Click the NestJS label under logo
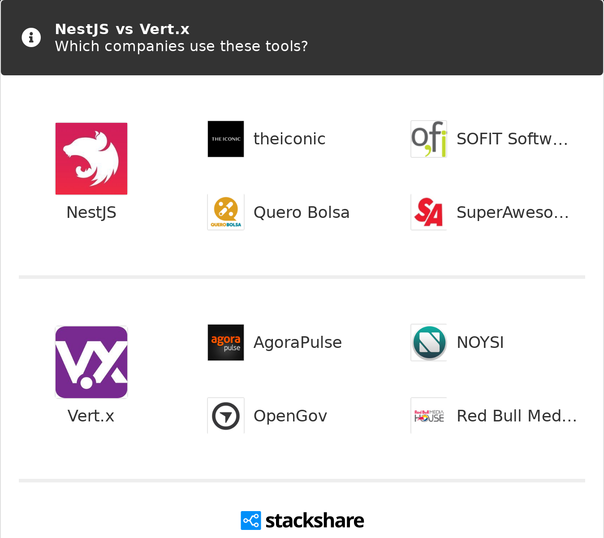 coord(91,213)
